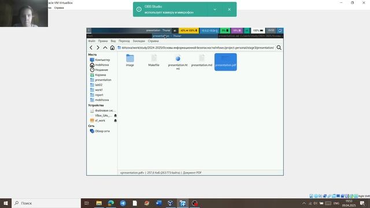Click the Thunar path address bar
The width and height of the screenshot is (370, 208).
(196, 47)
